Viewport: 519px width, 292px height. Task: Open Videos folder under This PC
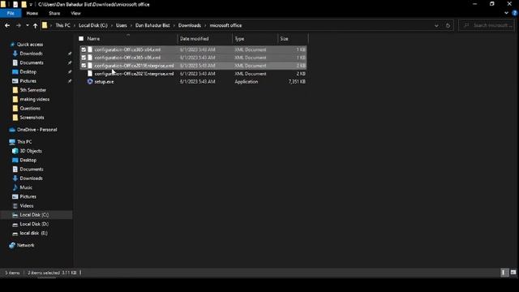[27, 206]
